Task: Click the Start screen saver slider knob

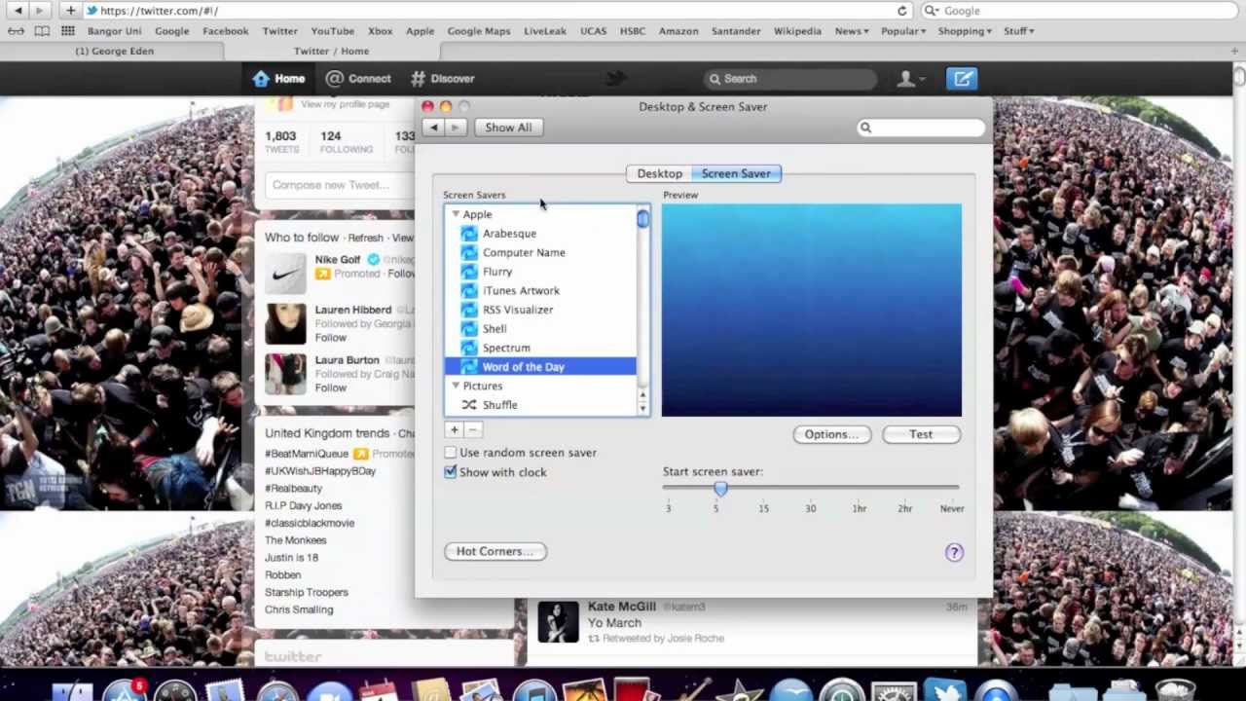Action: (x=720, y=489)
